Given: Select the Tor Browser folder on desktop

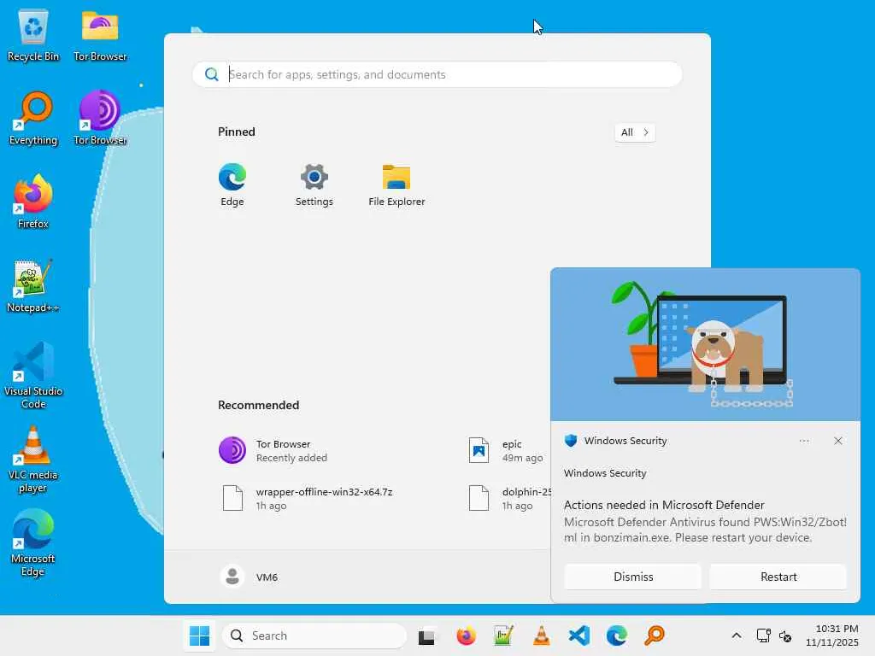Looking at the screenshot, I should click(x=100, y=36).
